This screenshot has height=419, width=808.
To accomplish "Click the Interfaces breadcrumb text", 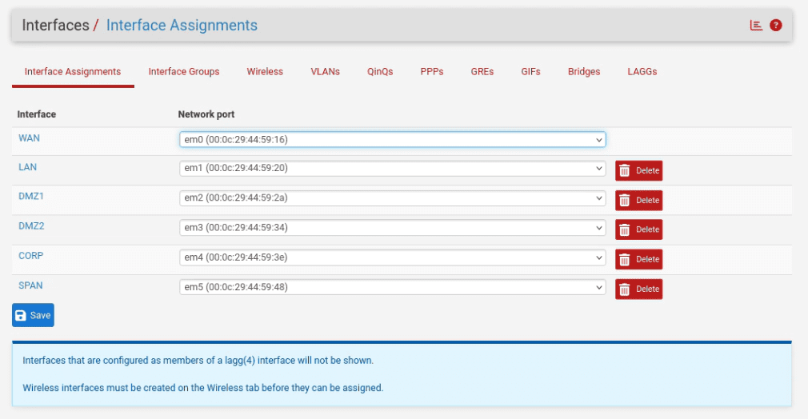I will (56, 26).
